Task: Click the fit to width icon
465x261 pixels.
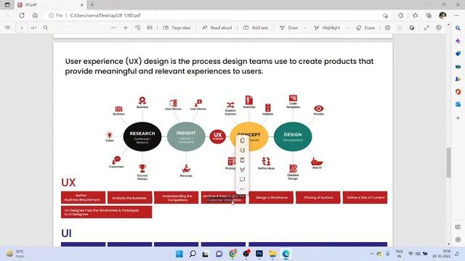Action: coord(150,28)
